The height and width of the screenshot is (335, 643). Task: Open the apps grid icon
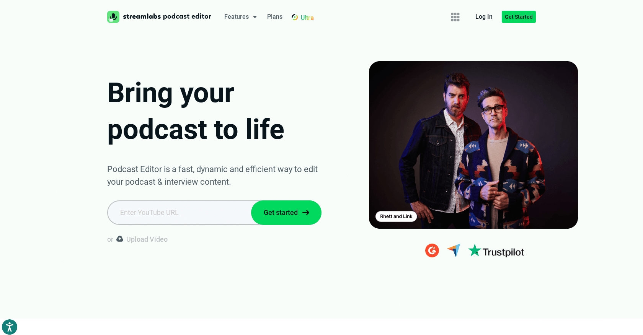(455, 17)
